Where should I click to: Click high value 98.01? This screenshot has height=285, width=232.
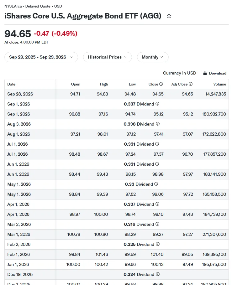(x=103, y=134)
